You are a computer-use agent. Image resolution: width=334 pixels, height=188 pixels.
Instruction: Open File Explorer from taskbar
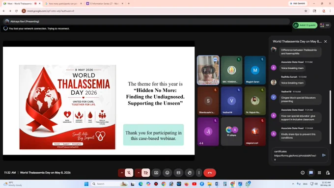pyautogui.click(x=210, y=184)
